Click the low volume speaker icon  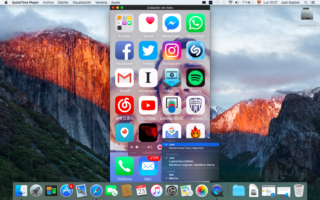pyautogui.click(x=132, y=147)
